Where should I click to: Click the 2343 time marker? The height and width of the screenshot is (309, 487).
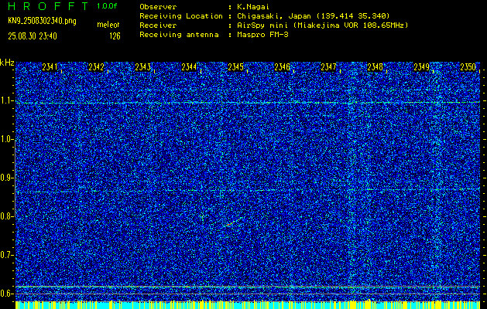tap(143, 66)
